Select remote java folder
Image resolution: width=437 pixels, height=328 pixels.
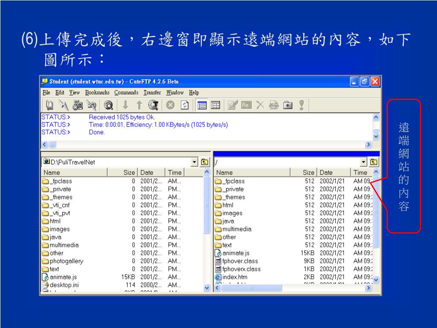pyautogui.click(x=224, y=222)
